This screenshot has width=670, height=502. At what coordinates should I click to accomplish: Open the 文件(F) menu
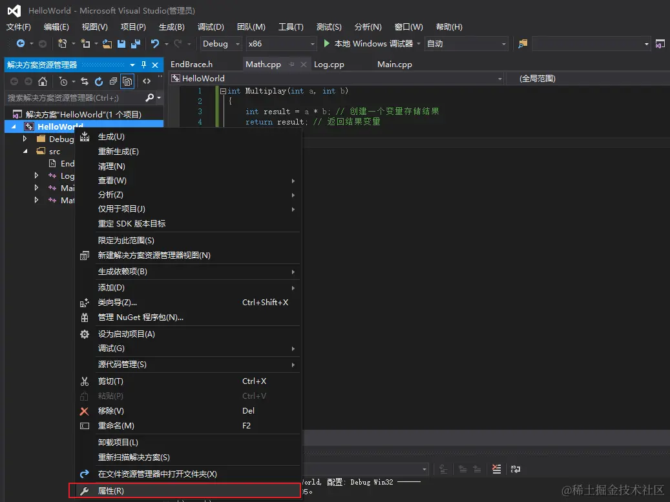pos(18,27)
